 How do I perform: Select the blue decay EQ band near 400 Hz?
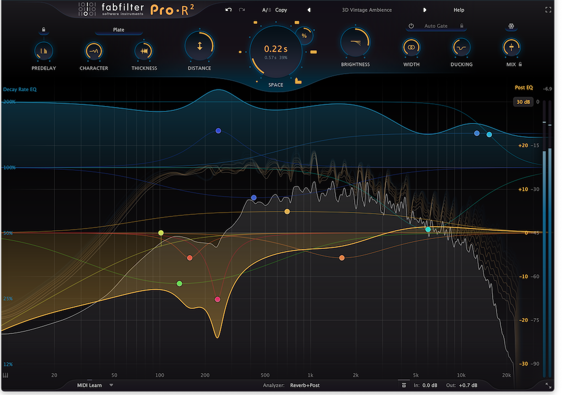pos(254,198)
